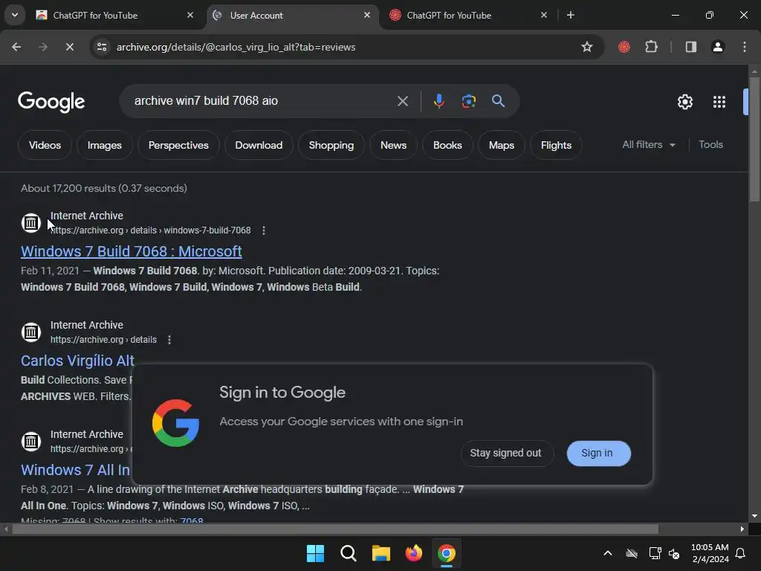Expand the All filters dropdown
The image size is (761, 571).
[x=649, y=145]
